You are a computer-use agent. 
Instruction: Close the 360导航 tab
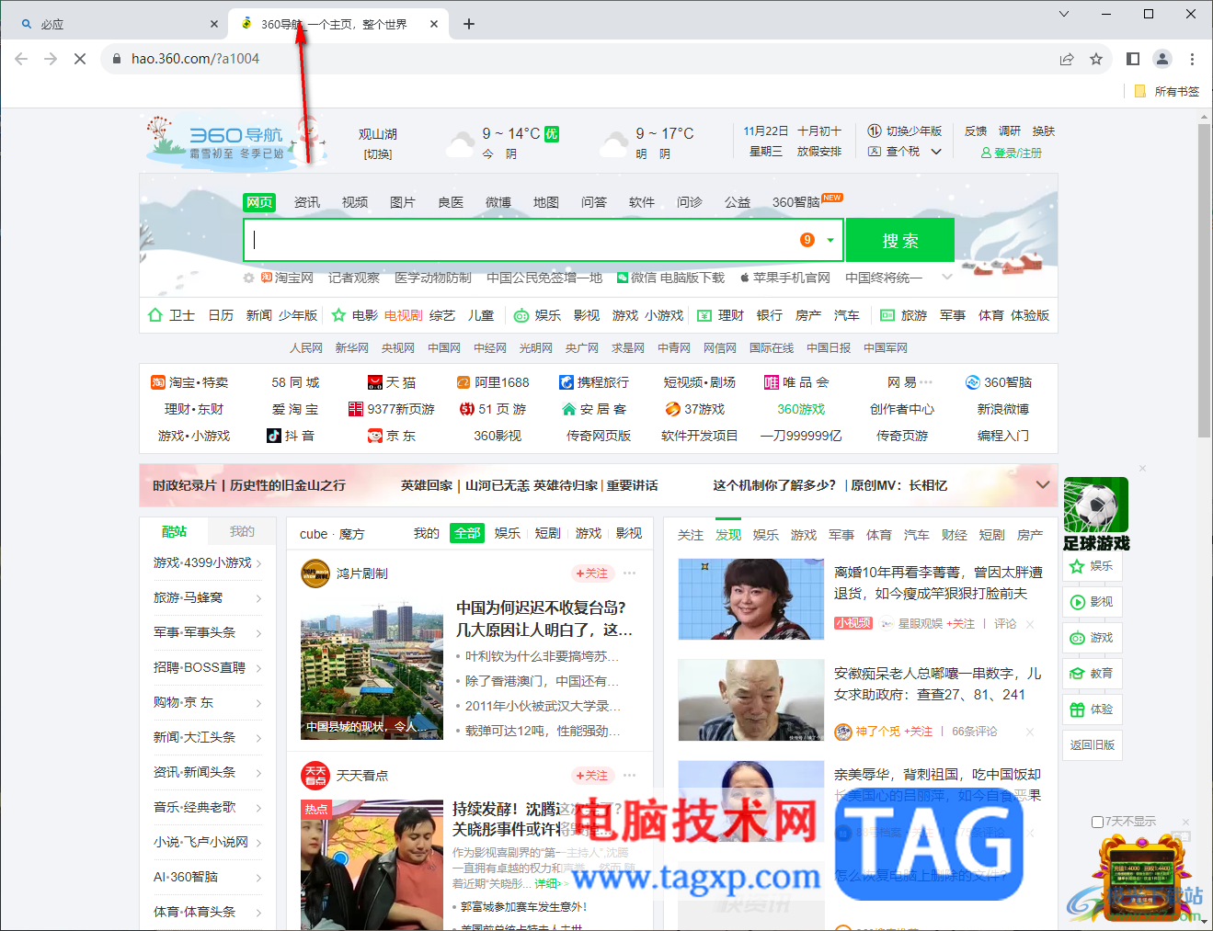pos(434,24)
